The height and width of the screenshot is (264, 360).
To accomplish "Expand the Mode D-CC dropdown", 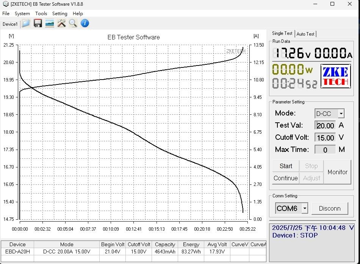I will (x=341, y=113).
